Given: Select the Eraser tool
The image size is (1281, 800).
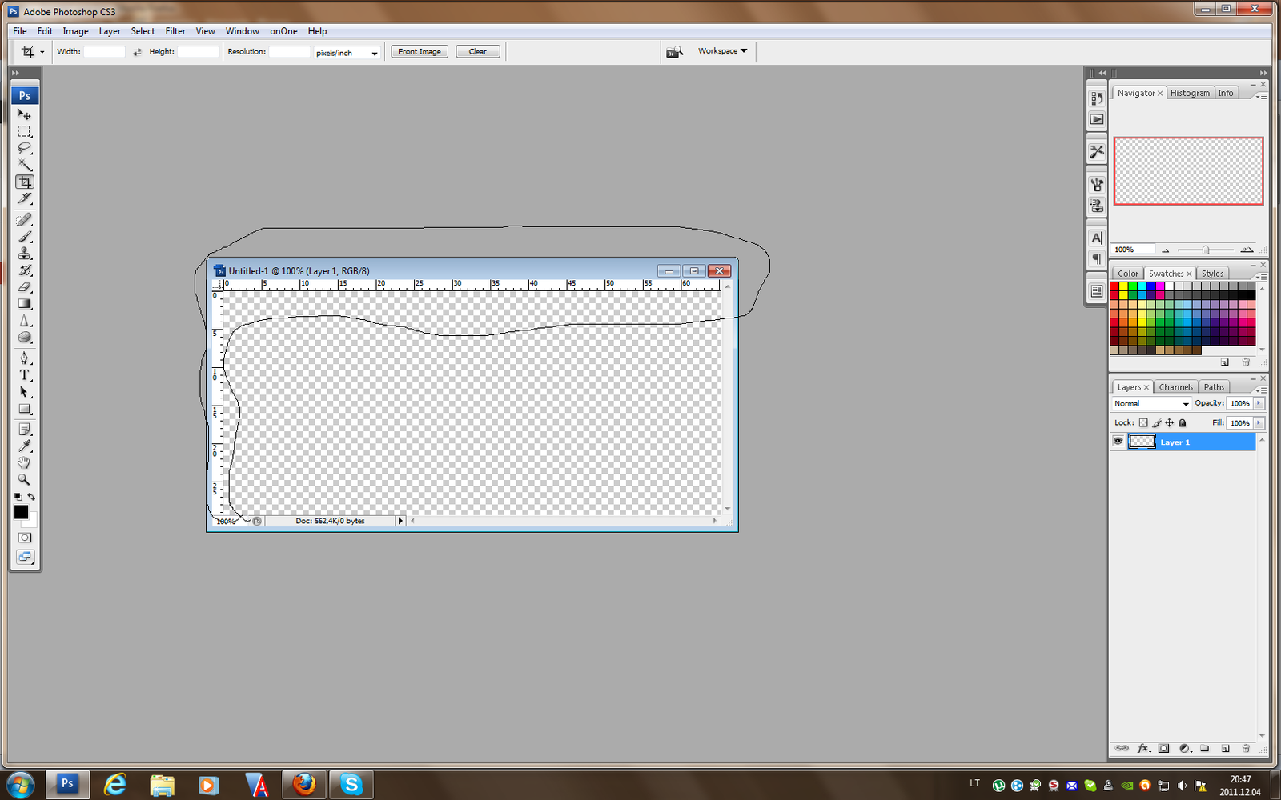Looking at the screenshot, I should [24, 287].
